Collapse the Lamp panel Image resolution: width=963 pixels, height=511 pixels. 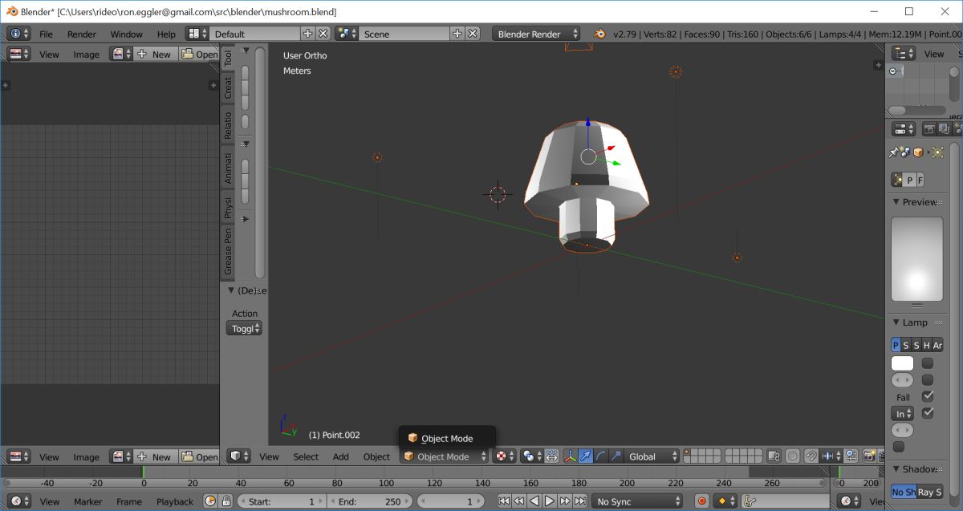pyautogui.click(x=897, y=322)
